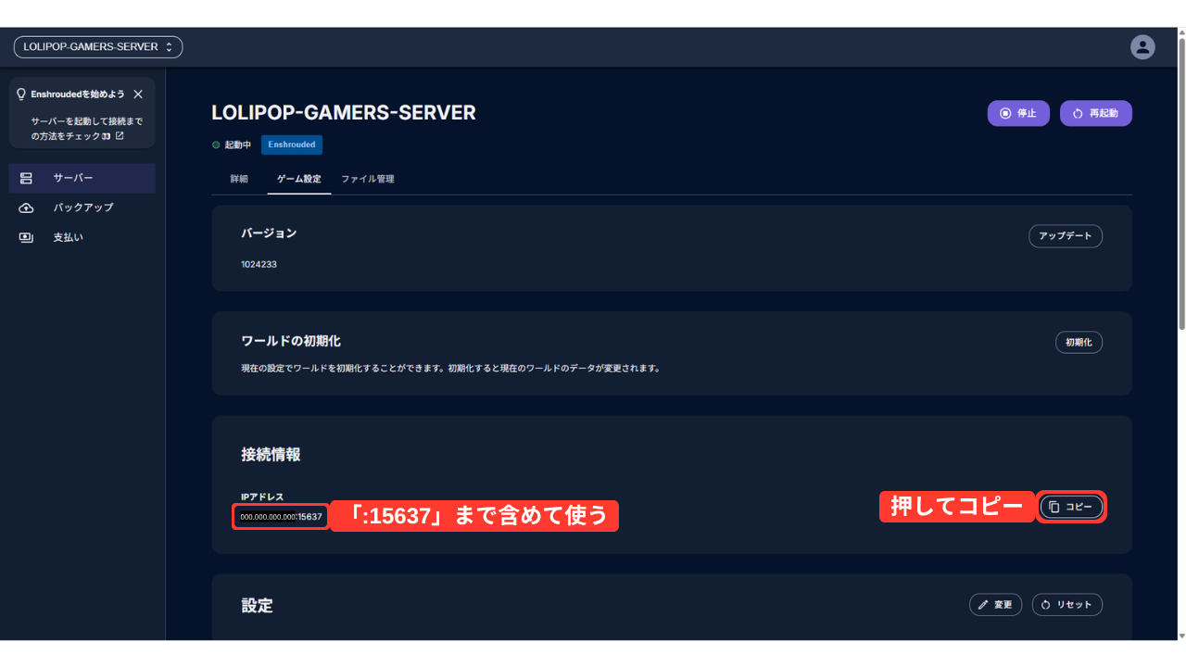Screen dimensions: 1186x667
Task: Click the 起動中 running status indicator
Action: [232, 145]
